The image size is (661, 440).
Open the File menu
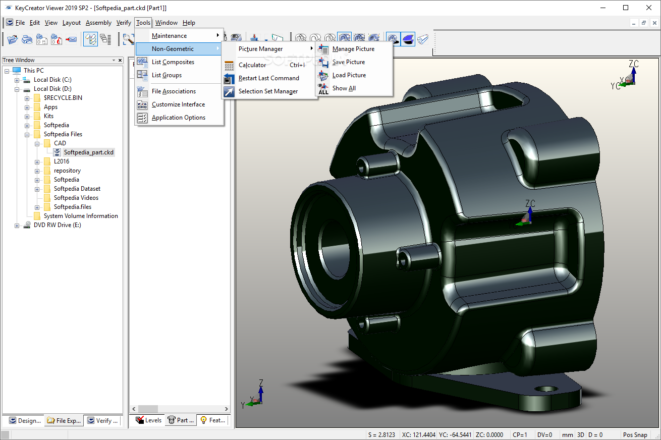(20, 23)
